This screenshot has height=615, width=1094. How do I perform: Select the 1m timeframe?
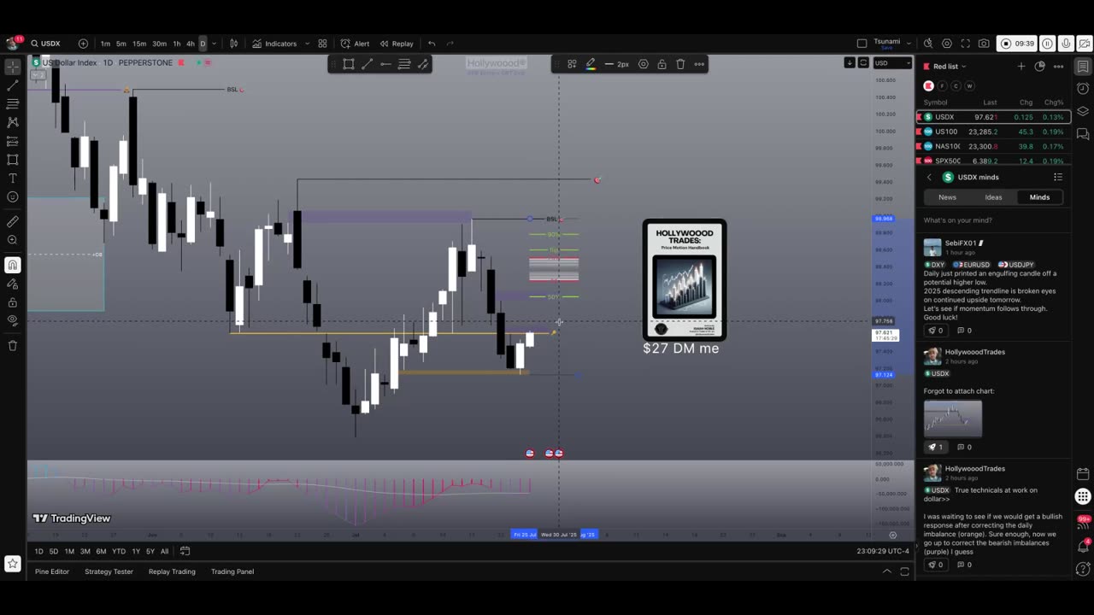105,44
